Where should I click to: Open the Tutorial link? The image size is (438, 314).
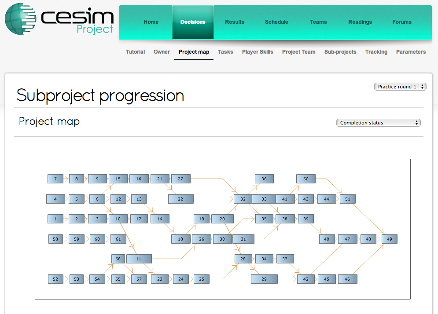[135, 52]
